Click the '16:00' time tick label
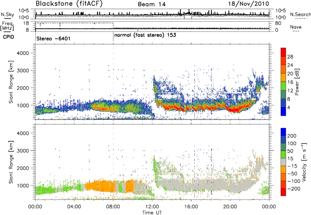Image resolution: width=311 pixels, height=215 pixels. [191, 207]
